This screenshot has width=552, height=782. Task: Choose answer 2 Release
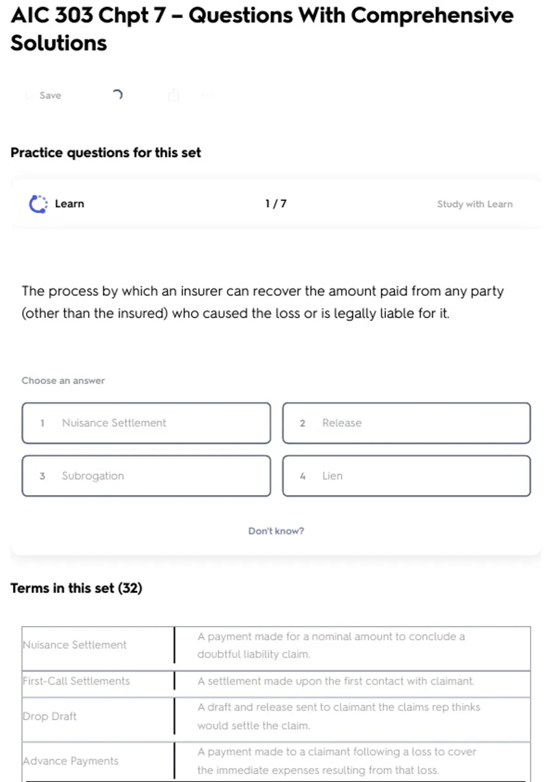pos(406,423)
